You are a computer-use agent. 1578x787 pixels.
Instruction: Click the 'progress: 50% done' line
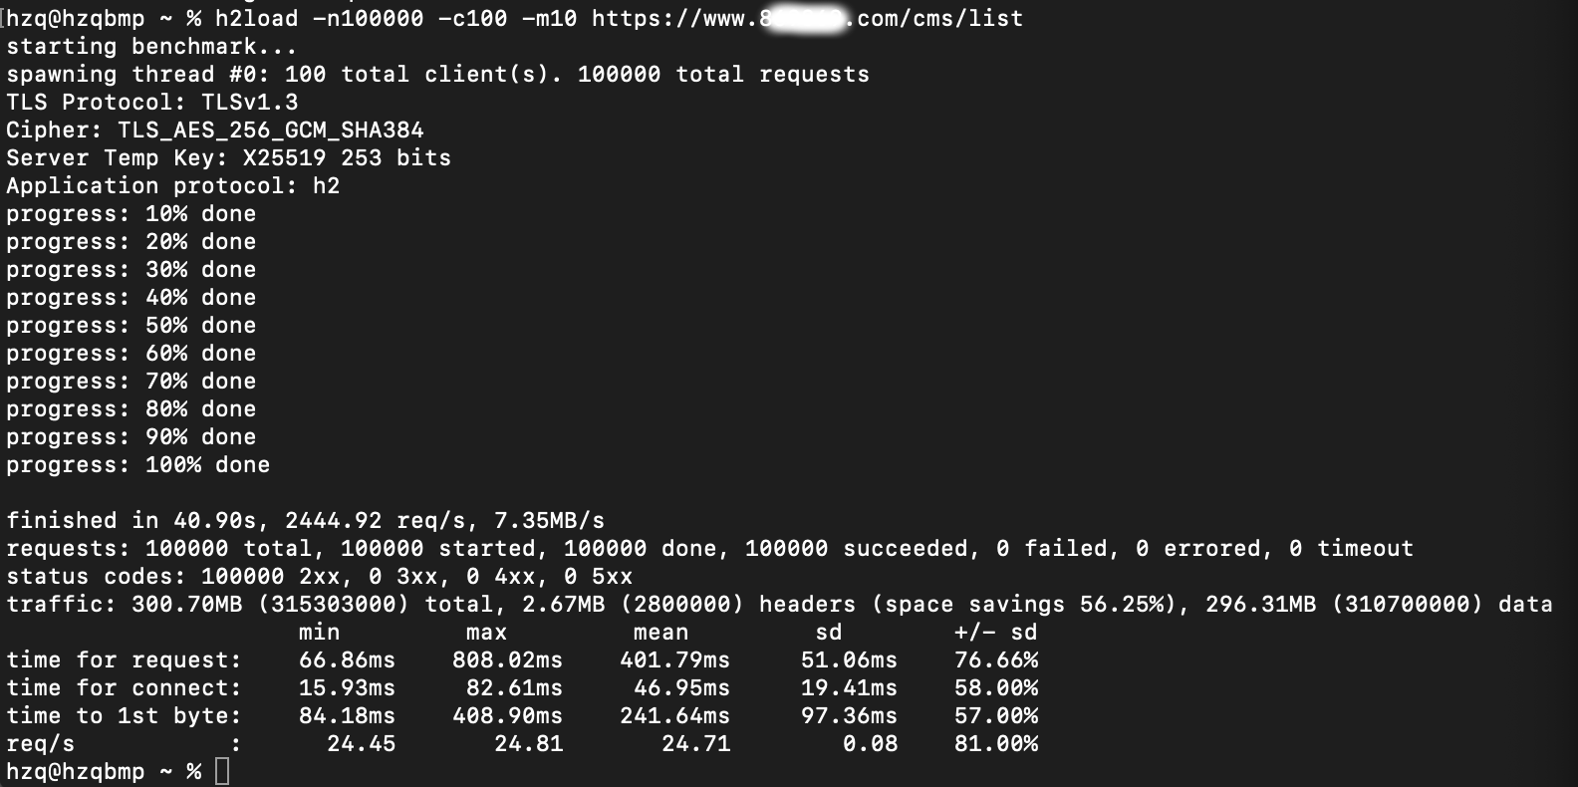click(x=131, y=326)
